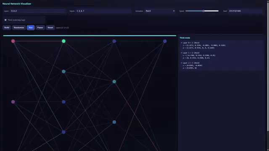Image resolution: width=269 pixels, height=151 pixels.
Task: Select the purple second input neuron
Action: click(x=13, y=102)
